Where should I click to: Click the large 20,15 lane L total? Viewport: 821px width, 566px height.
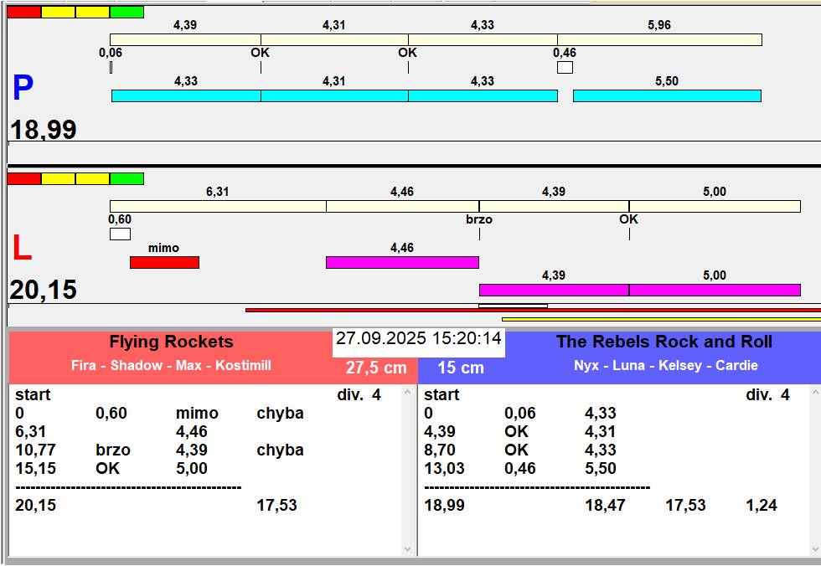pyautogui.click(x=44, y=290)
